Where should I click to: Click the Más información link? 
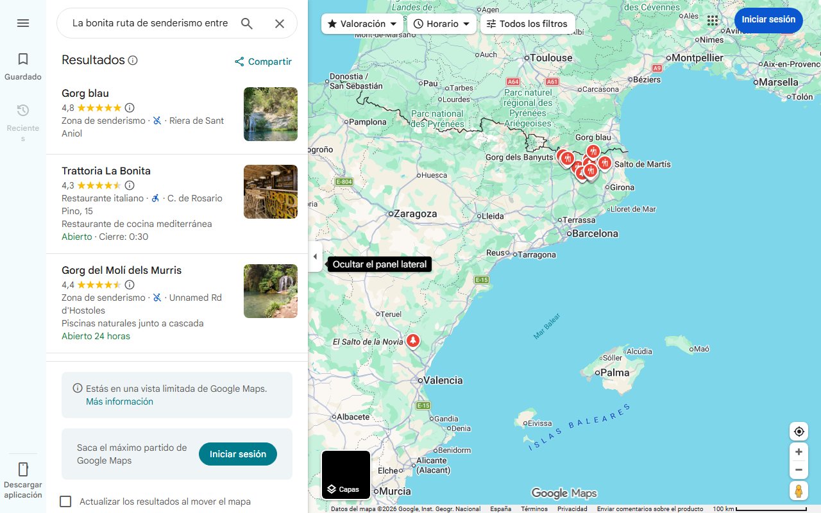click(x=119, y=401)
